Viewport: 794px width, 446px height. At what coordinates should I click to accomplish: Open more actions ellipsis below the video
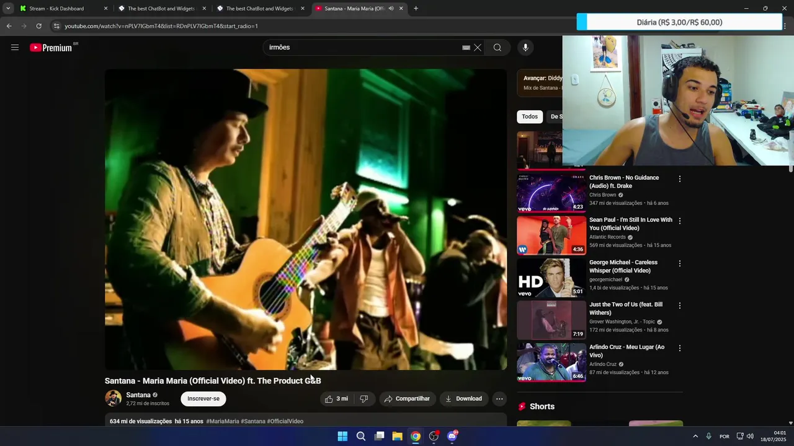coord(499,399)
